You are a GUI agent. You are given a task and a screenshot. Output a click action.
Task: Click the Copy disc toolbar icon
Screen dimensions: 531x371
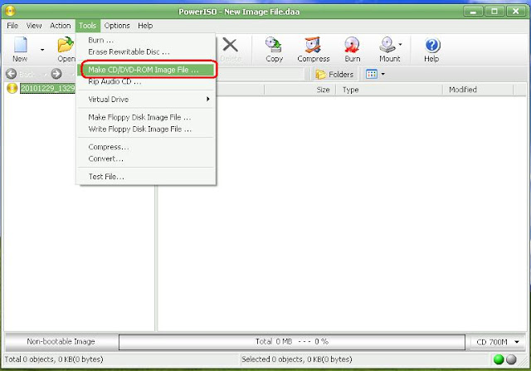point(274,45)
